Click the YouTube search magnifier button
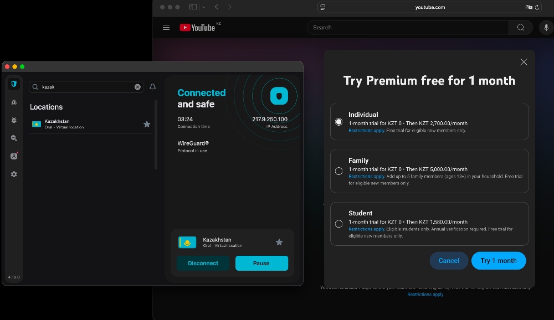This screenshot has height=320, width=554. pos(520,28)
